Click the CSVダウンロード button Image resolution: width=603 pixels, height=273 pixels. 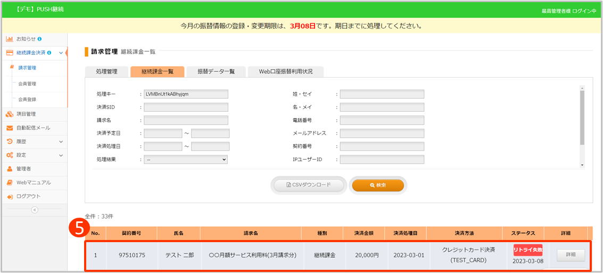click(309, 185)
